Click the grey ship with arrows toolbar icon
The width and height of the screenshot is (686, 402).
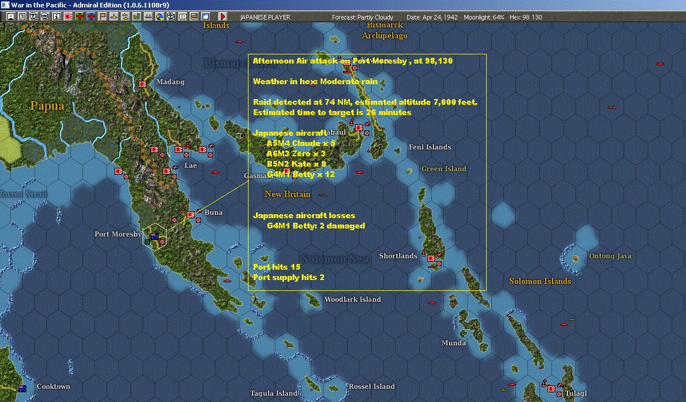(x=148, y=17)
